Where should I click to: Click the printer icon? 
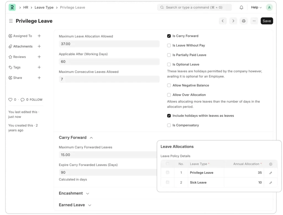(244, 21)
